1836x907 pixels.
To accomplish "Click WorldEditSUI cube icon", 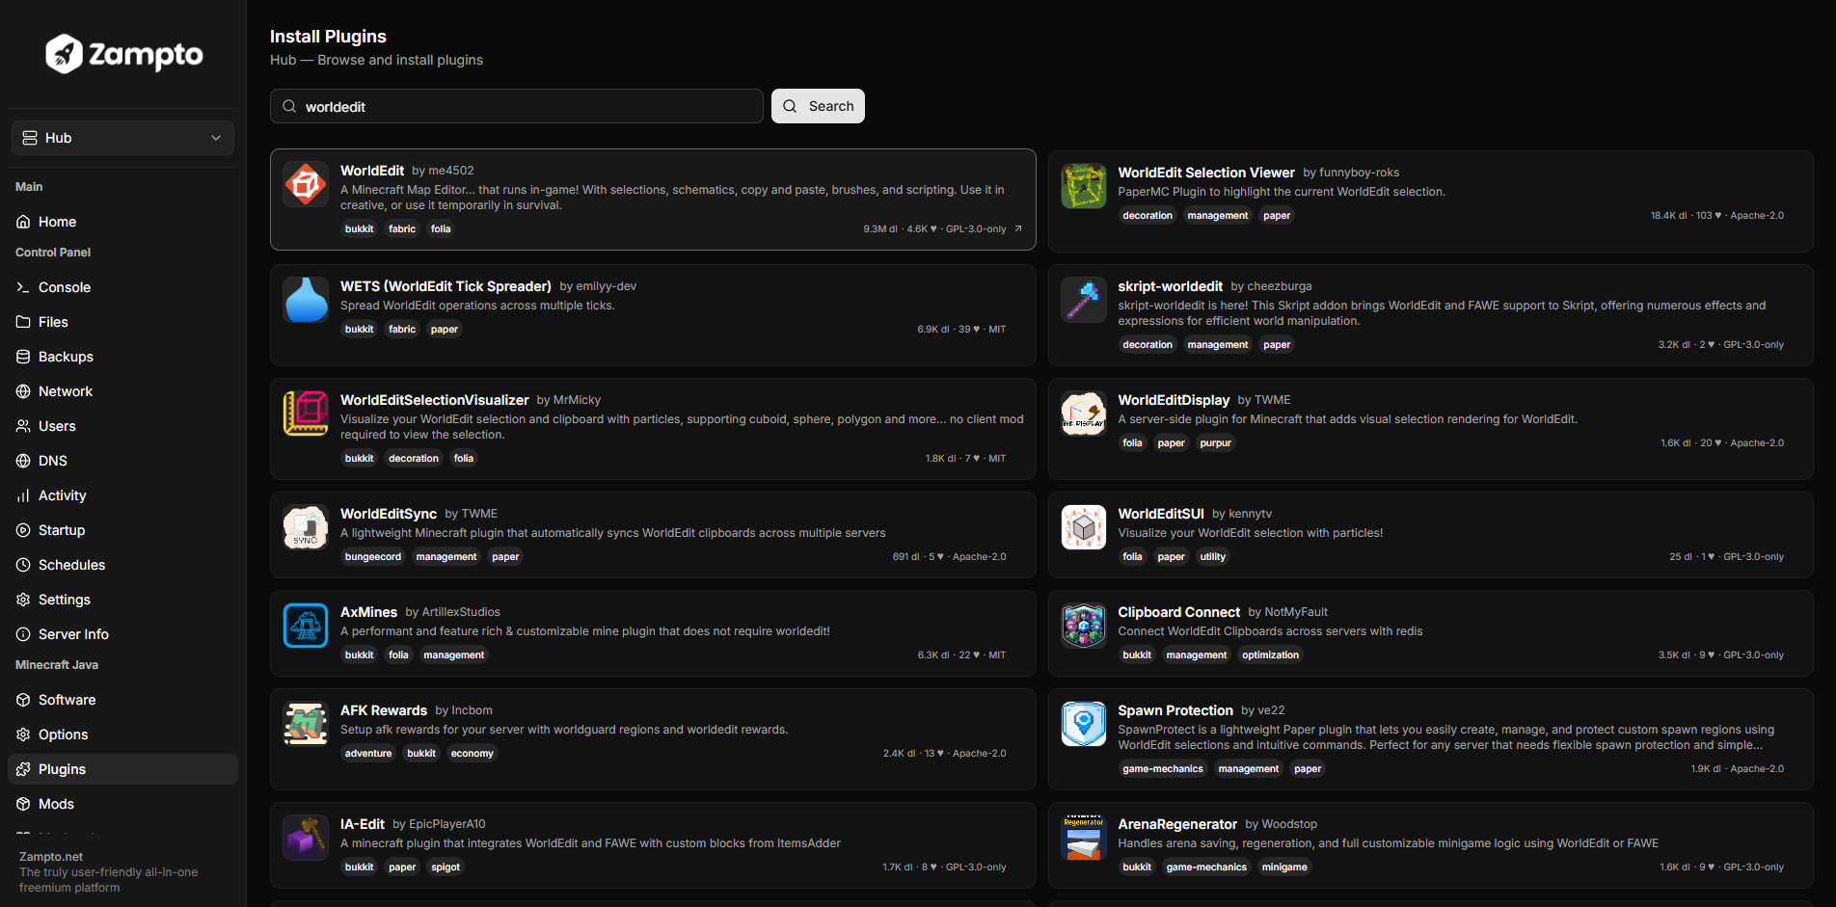I will (x=1084, y=527).
